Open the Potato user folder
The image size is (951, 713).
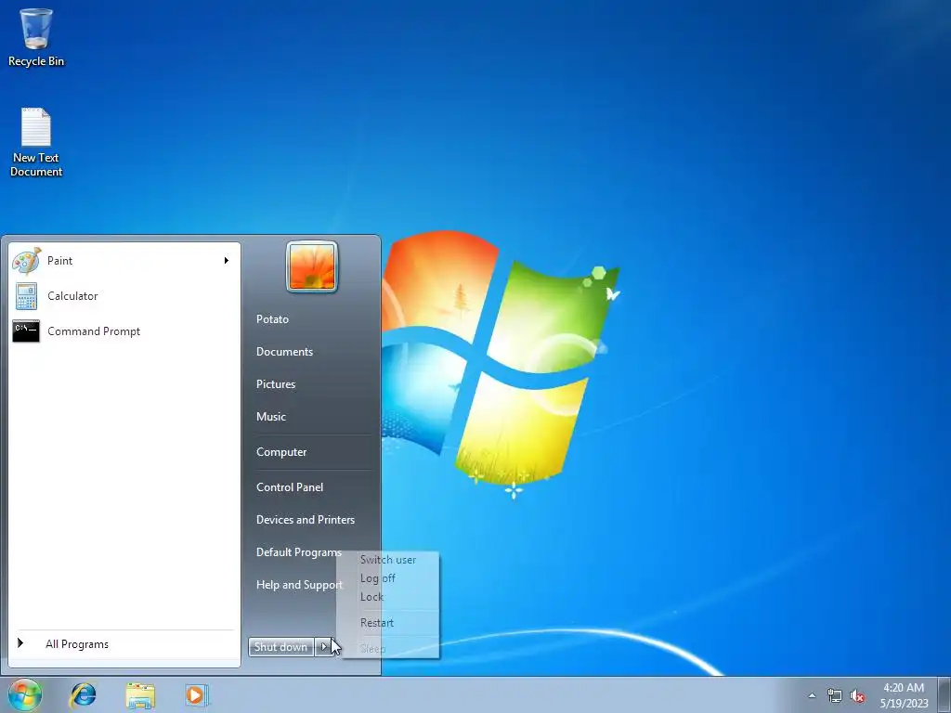click(x=272, y=319)
